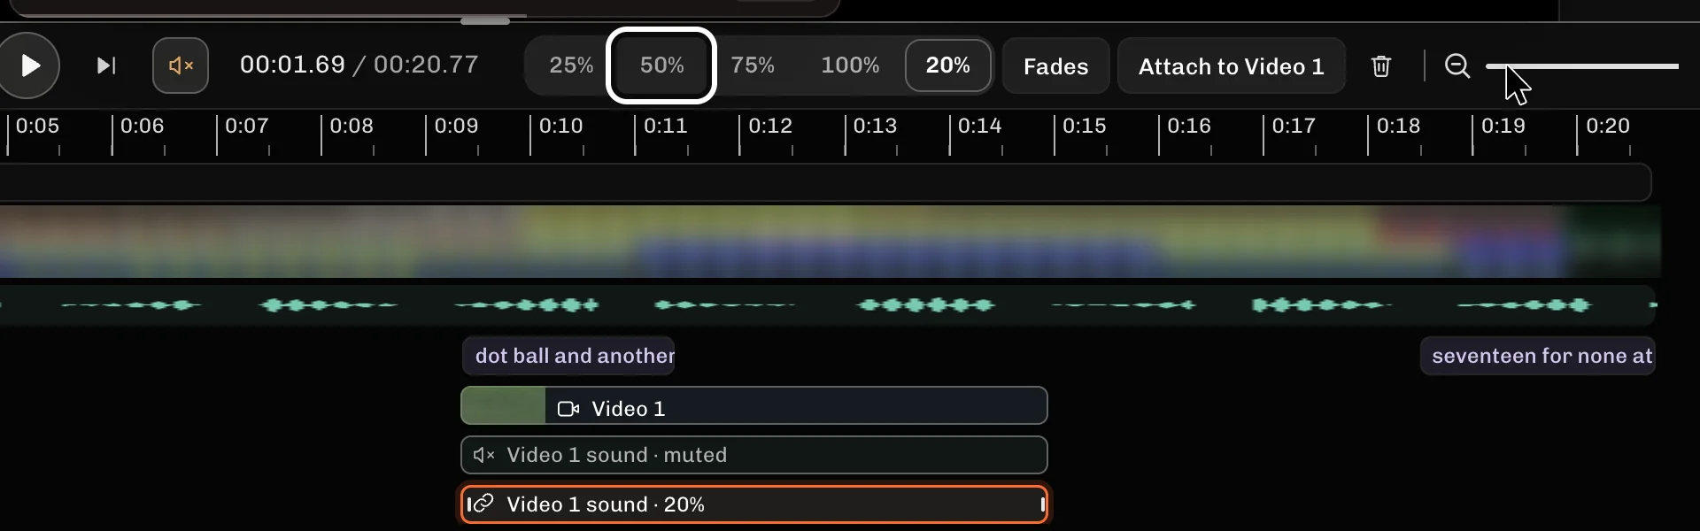Set clip volume to 75%
The image size is (1700, 531).
click(x=753, y=65)
